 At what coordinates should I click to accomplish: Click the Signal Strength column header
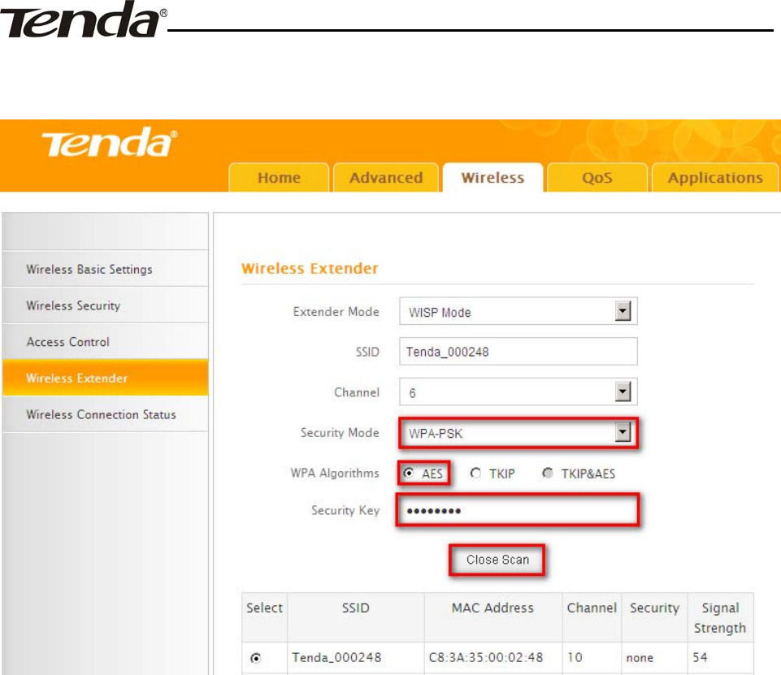720,618
